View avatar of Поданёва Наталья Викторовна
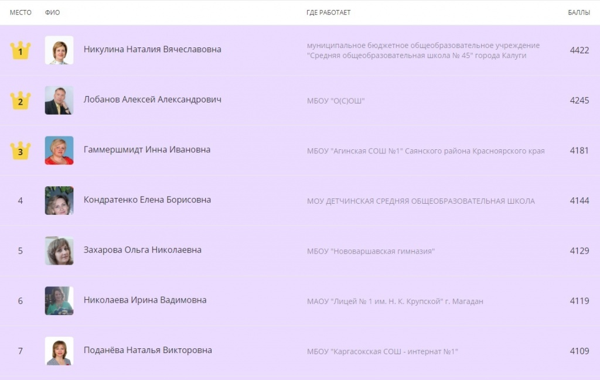This screenshot has width=600, height=380. tap(59, 351)
